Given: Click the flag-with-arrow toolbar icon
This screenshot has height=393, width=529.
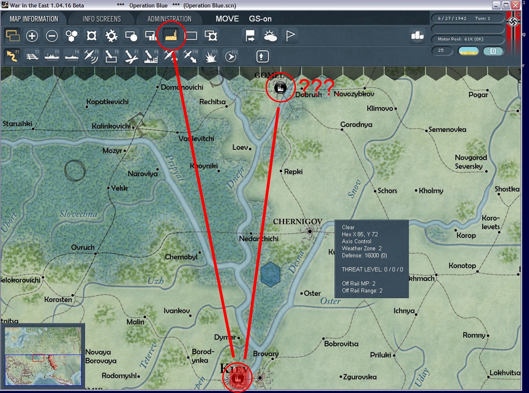Looking at the screenshot, I should pos(250,36).
